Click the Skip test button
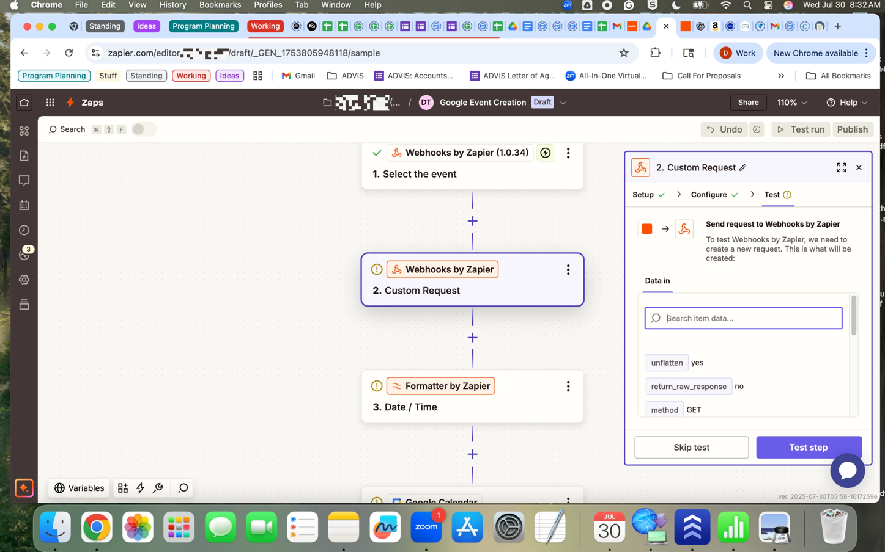This screenshot has height=552, width=885. point(691,448)
